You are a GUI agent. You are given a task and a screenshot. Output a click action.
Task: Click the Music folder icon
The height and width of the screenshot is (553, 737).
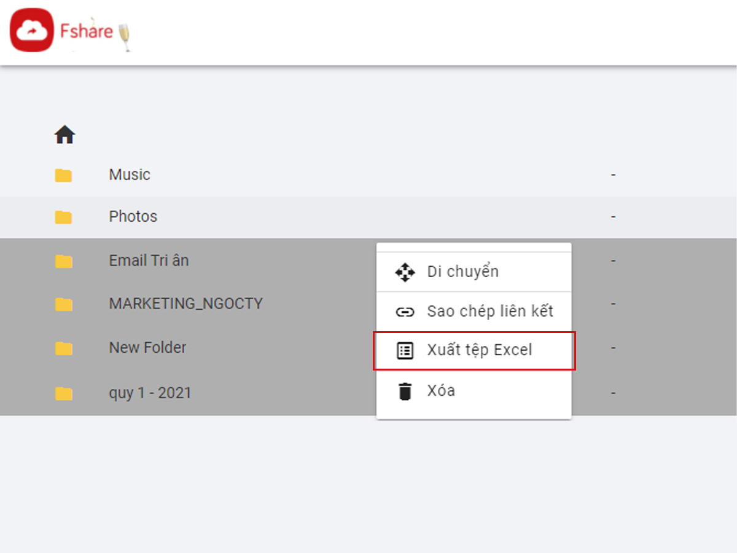click(x=63, y=176)
